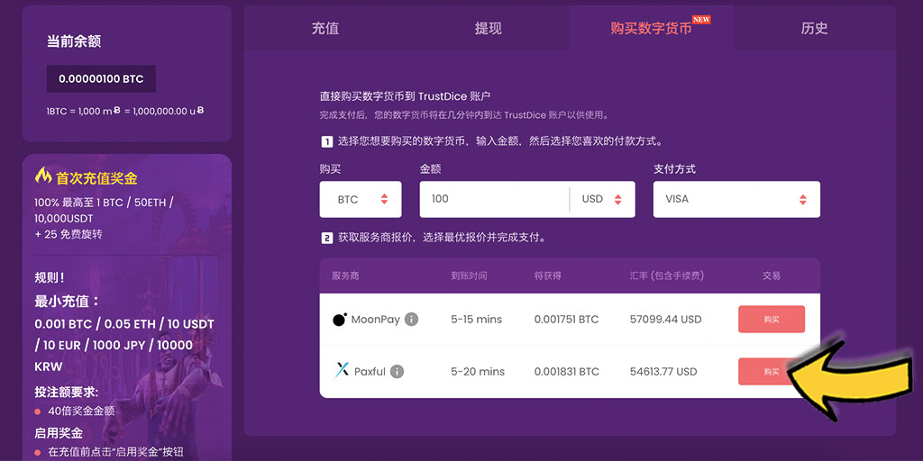Screen dimensions: 923x461
Task: Click the Paxful X logo
Action: tap(342, 371)
